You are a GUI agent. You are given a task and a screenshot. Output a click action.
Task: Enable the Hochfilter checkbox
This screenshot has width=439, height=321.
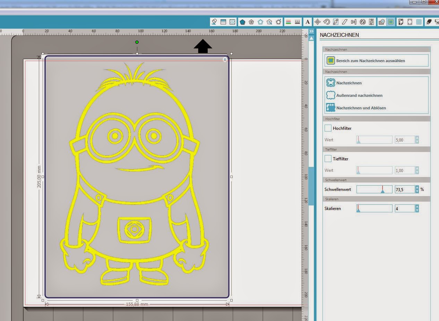(x=328, y=128)
